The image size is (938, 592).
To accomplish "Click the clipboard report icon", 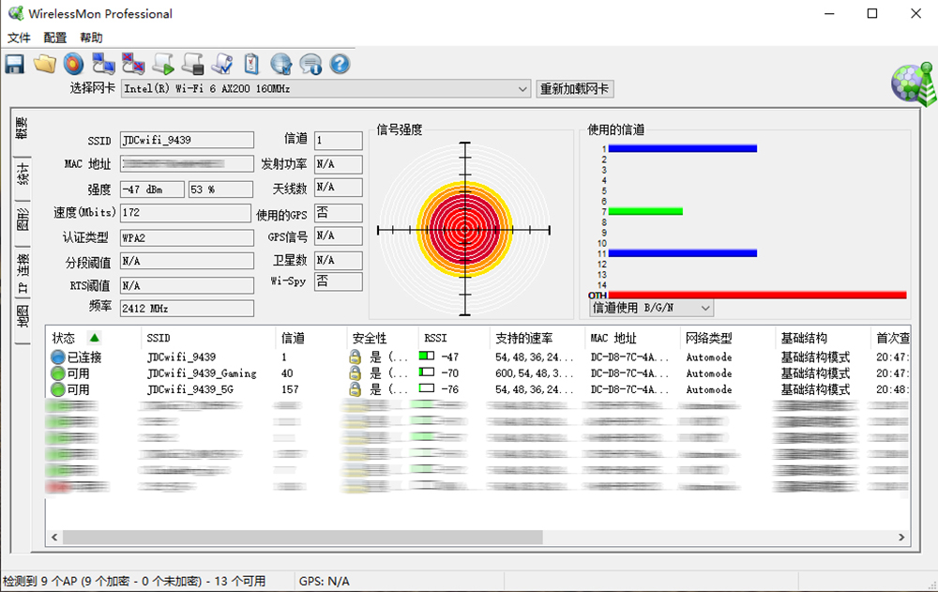I will pyautogui.click(x=250, y=63).
